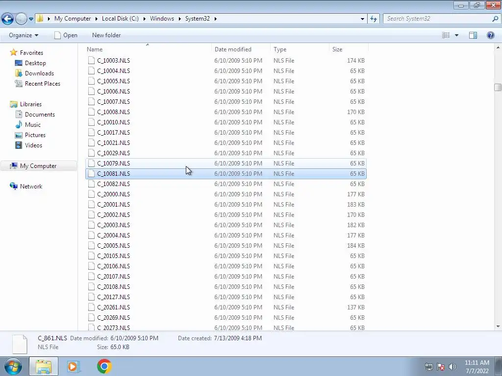The image size is (502, 376).
Task: Select file C_20127.NLS
Action: [226, 297]
